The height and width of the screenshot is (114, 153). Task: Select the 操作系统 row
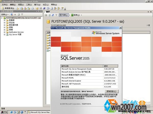89,87
